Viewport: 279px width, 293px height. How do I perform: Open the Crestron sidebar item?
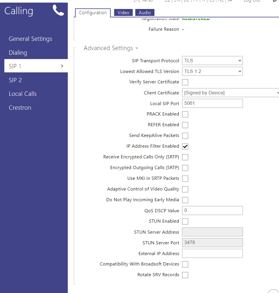tap(20, 108)
